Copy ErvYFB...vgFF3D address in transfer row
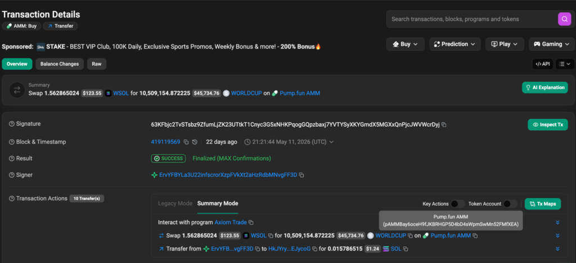The width and height of the screenshot is (576, 263). [258, 249]
